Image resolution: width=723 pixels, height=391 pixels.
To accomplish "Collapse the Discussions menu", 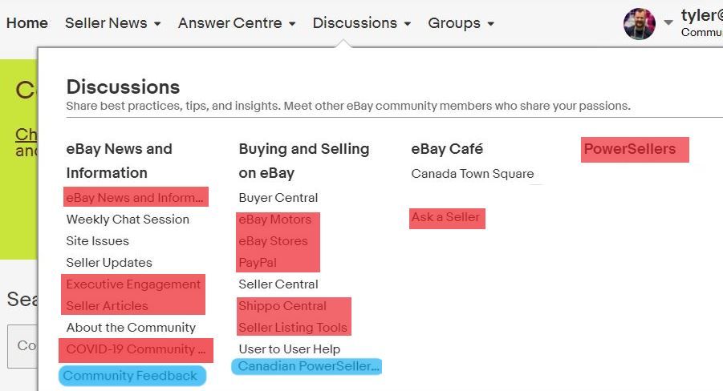I will 362,23.
